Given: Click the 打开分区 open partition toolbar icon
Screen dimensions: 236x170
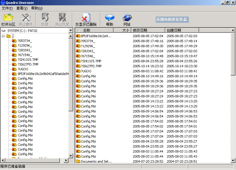Looking at the screenshot, I should coord(9,20).
